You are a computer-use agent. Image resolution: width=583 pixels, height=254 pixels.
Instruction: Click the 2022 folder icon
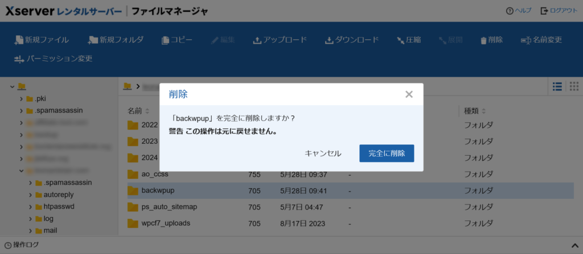[x=133, y=125]
